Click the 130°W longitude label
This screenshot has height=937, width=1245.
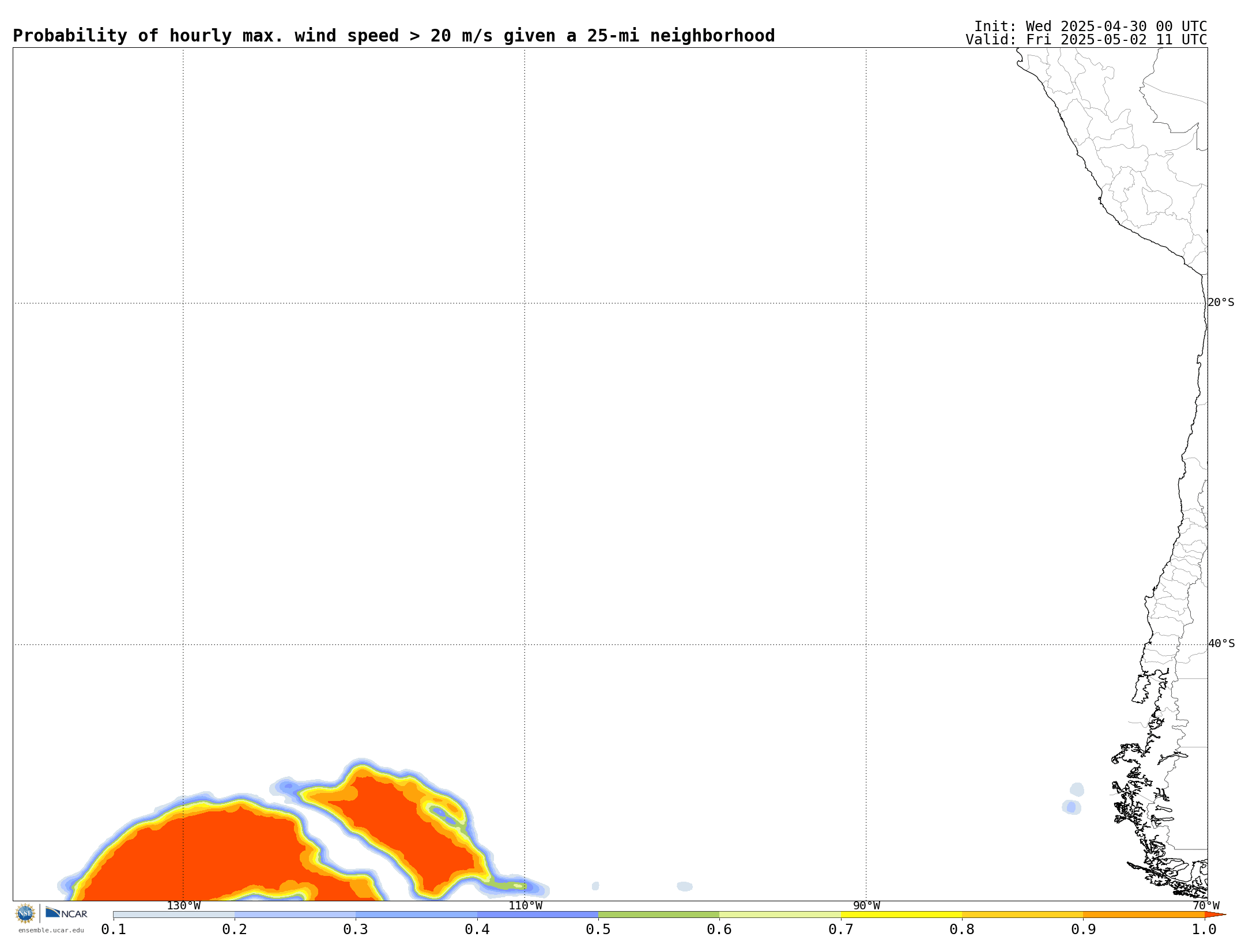(x=183, y=906)
